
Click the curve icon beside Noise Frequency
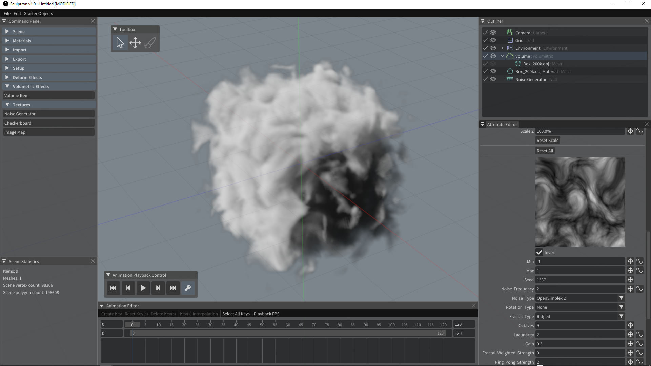[x=639, y=289]
